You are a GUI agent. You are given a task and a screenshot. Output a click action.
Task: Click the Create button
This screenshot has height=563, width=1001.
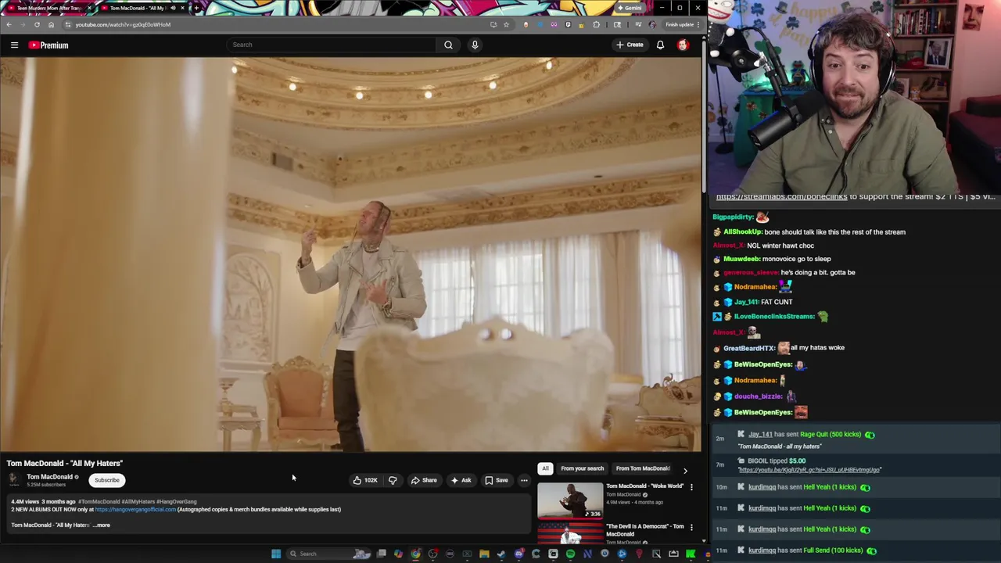(x=630, y=45)
